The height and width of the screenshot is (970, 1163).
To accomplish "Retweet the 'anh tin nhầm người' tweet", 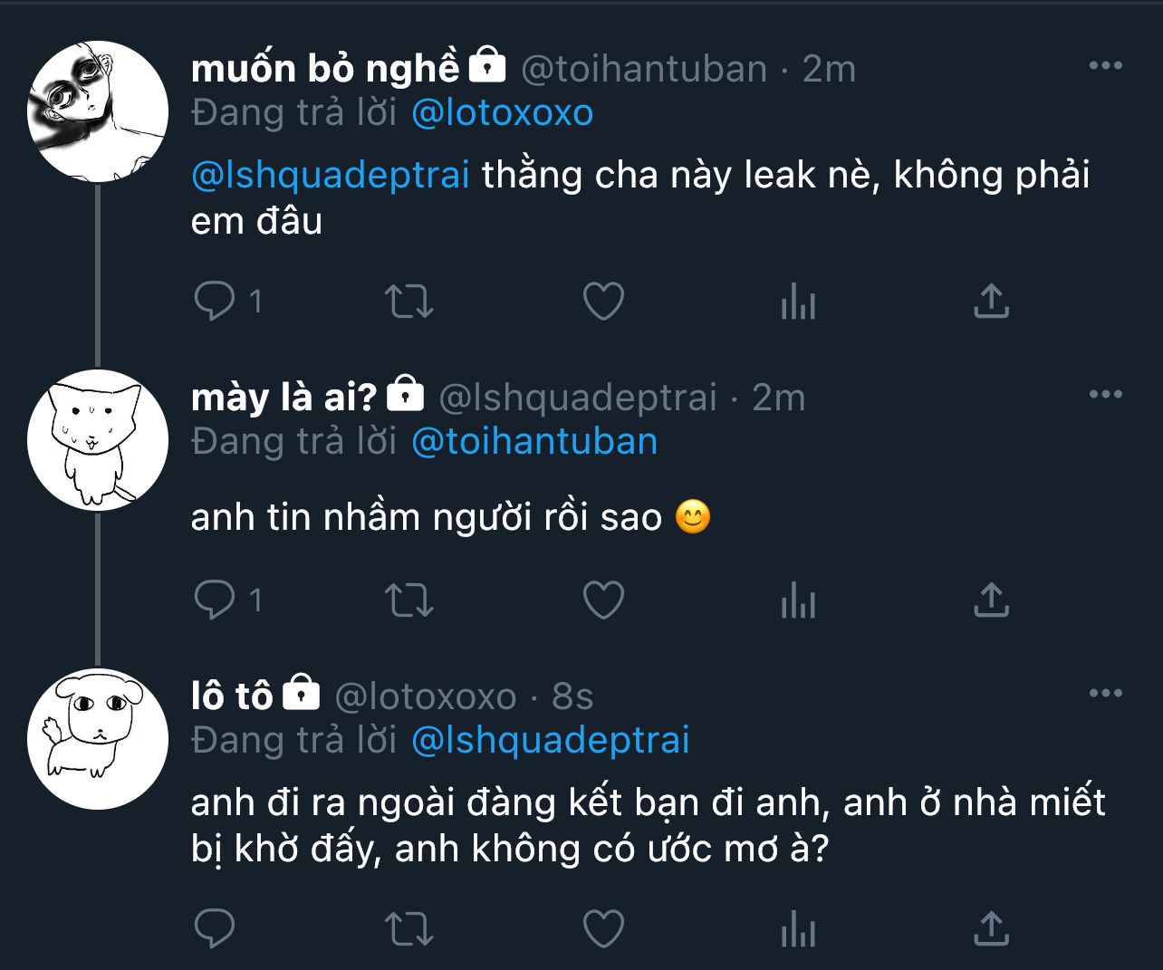I will (409, 600).
